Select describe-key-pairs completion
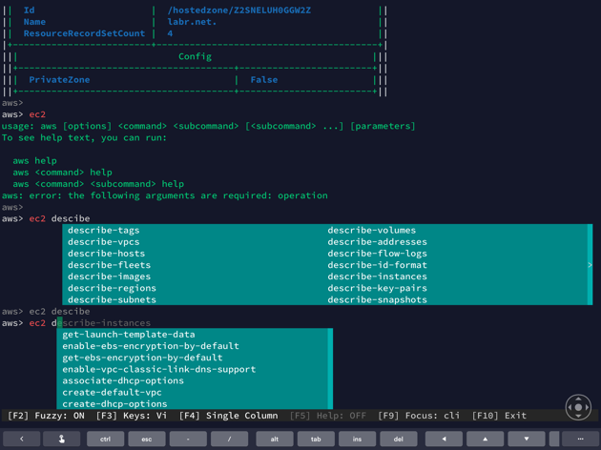 377,288
